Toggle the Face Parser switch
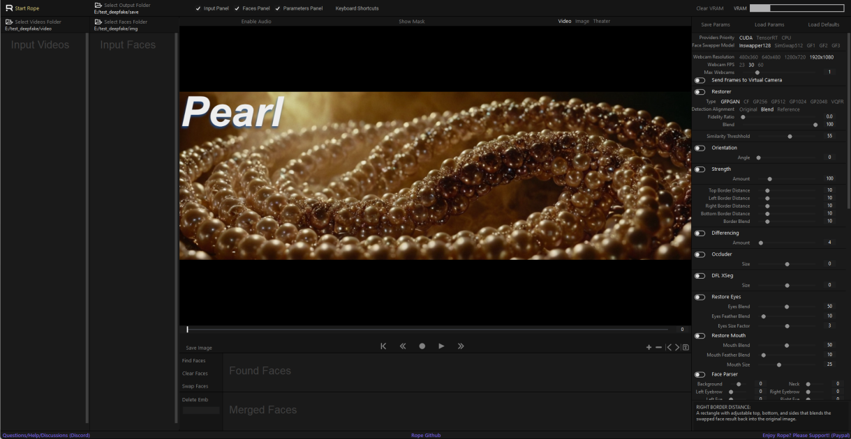This screenshot has height=439, width=851. click(x=700, y=375)
